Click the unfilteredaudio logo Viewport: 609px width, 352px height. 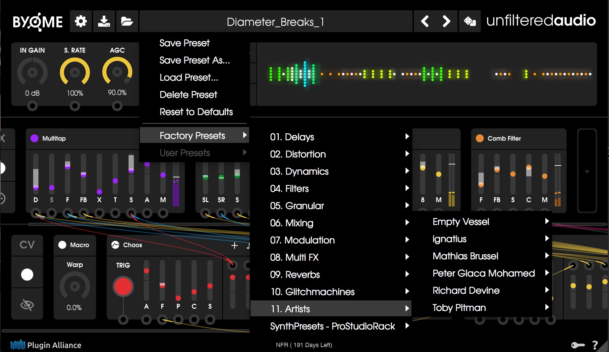541,21
